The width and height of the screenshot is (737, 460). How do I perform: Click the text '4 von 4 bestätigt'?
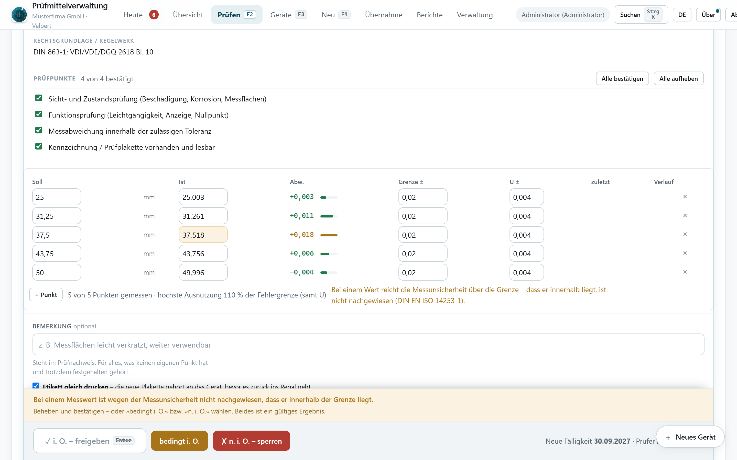click(107, 79)
